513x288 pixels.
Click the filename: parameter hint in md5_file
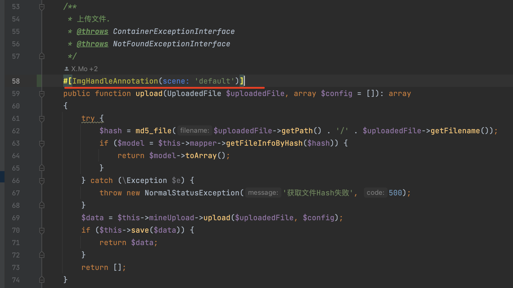[195, 130]
